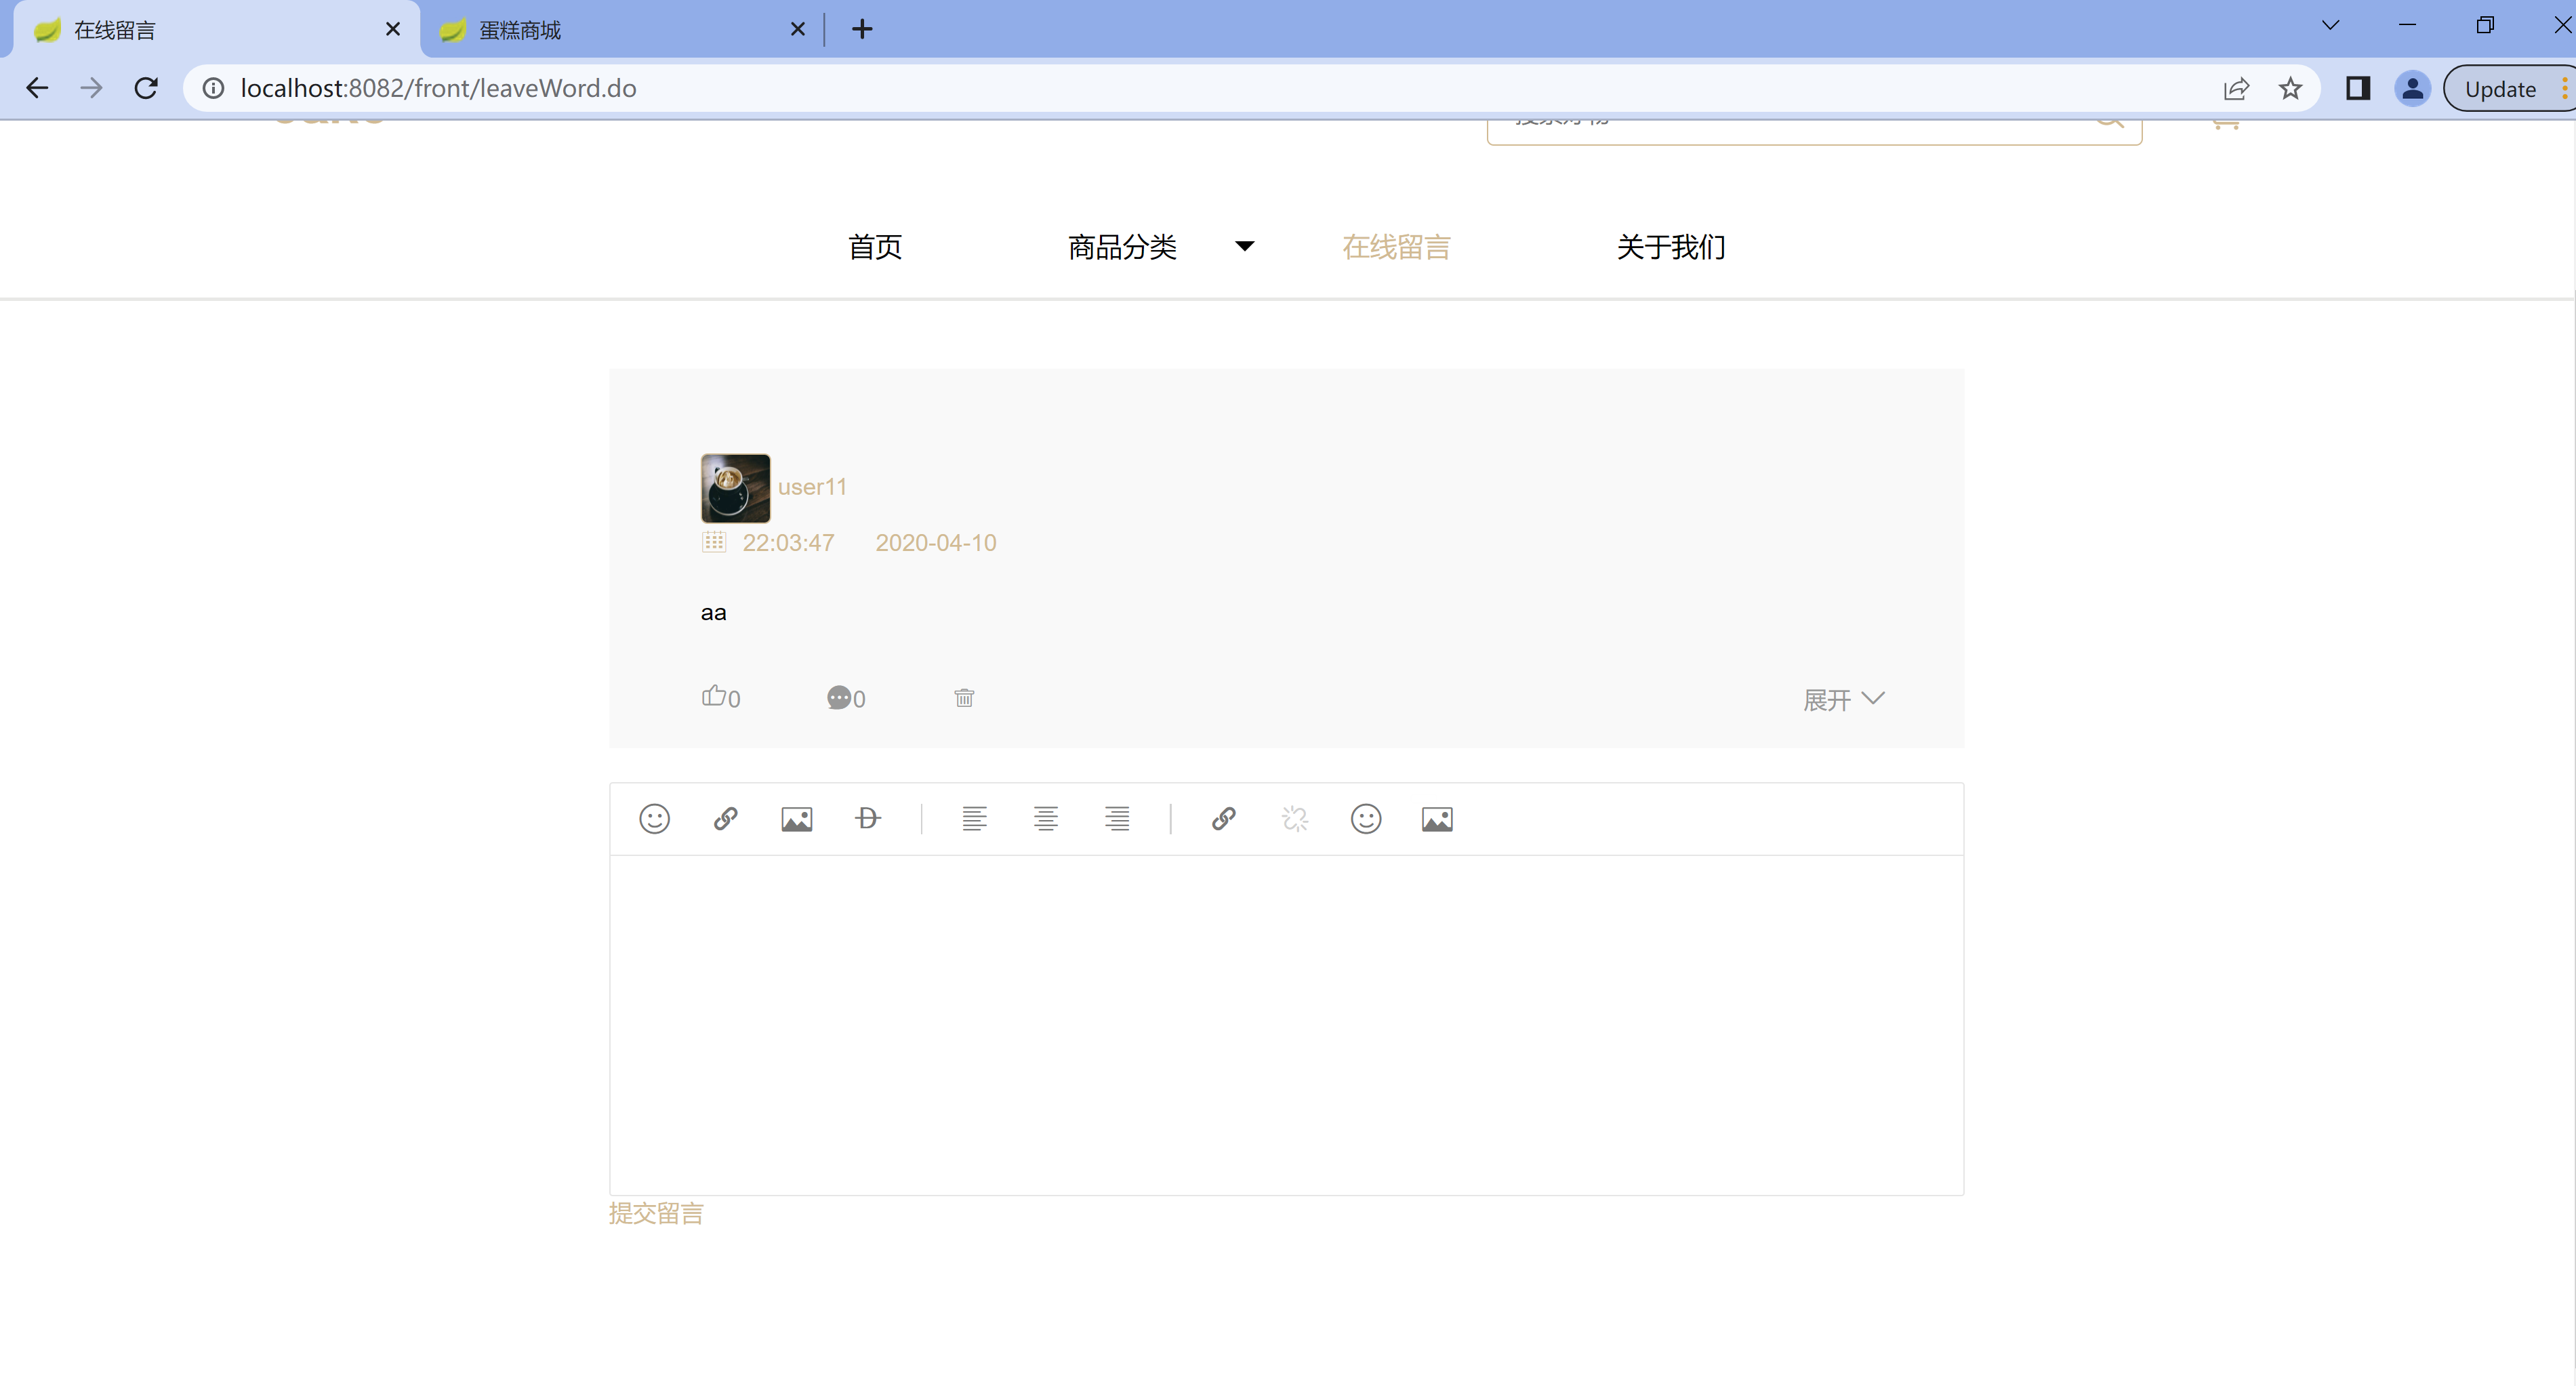Click the reply bubble icon on user11's comment

point(838,697)
